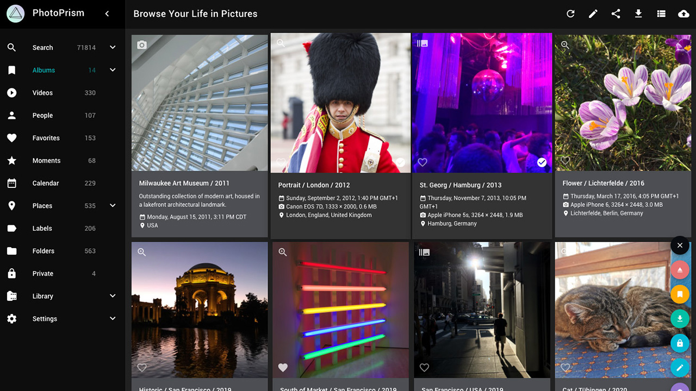Click the teal lock floating button

pyautogui.click(x=680, y=343)
